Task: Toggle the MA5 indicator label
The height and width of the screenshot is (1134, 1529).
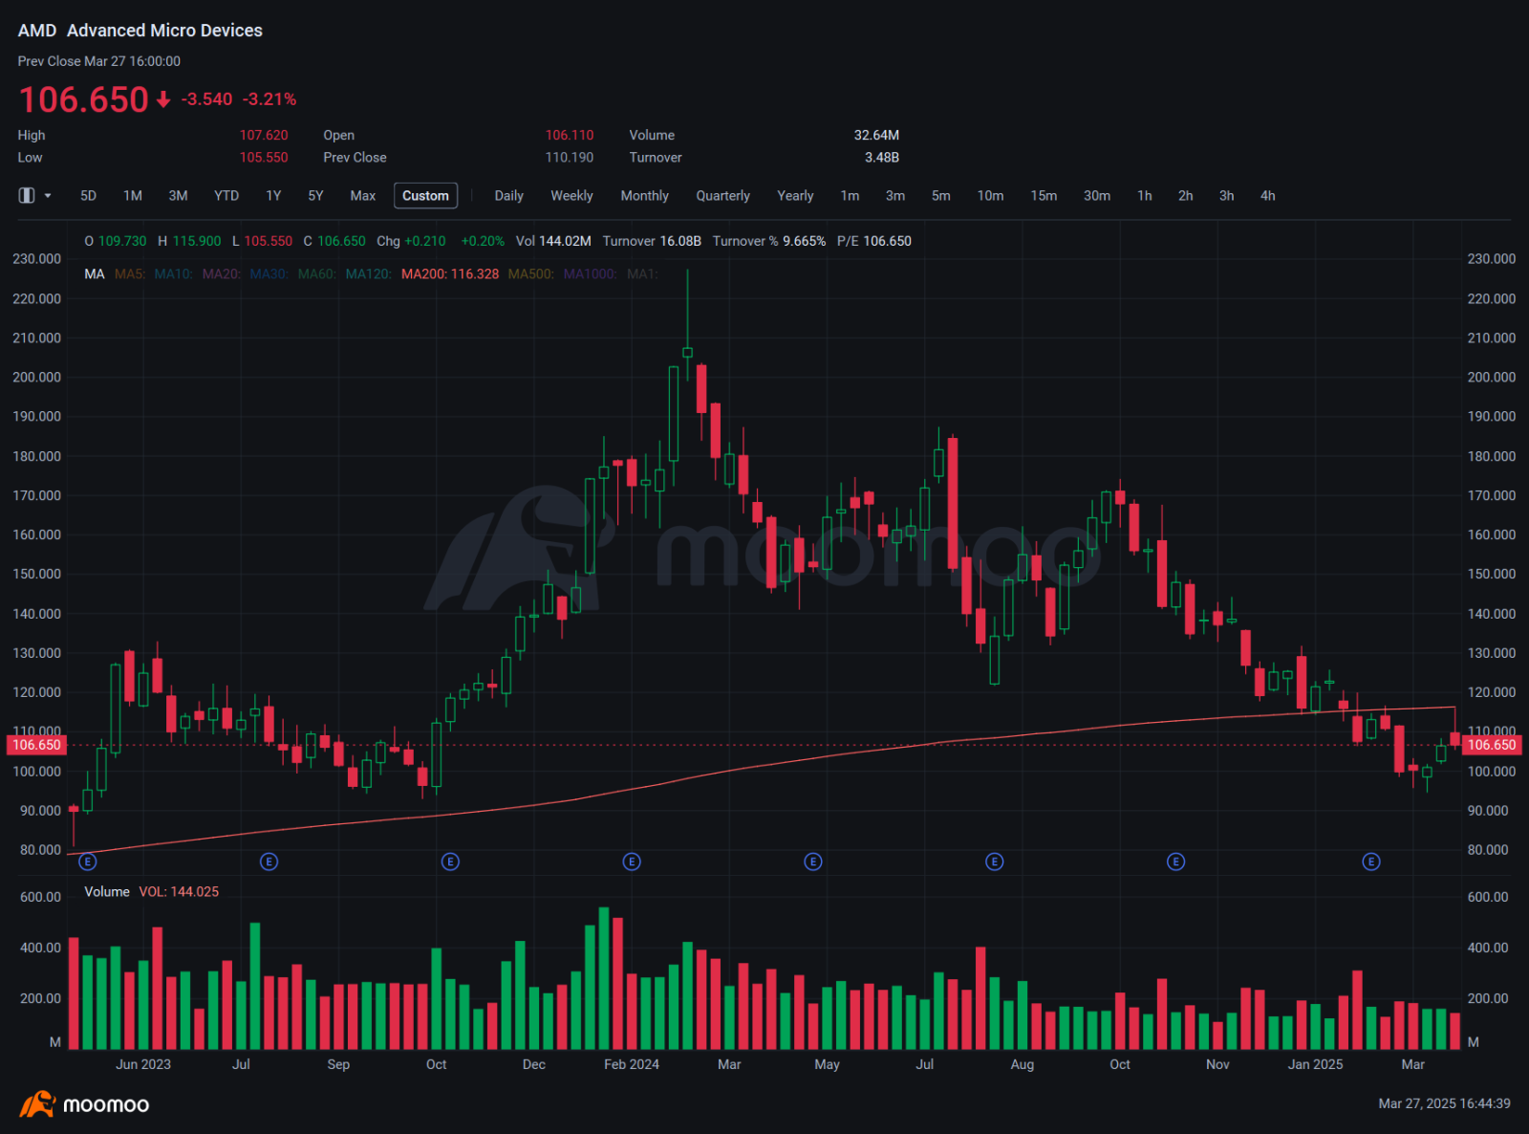Action: pyautogui.click(x=129, y=274)
